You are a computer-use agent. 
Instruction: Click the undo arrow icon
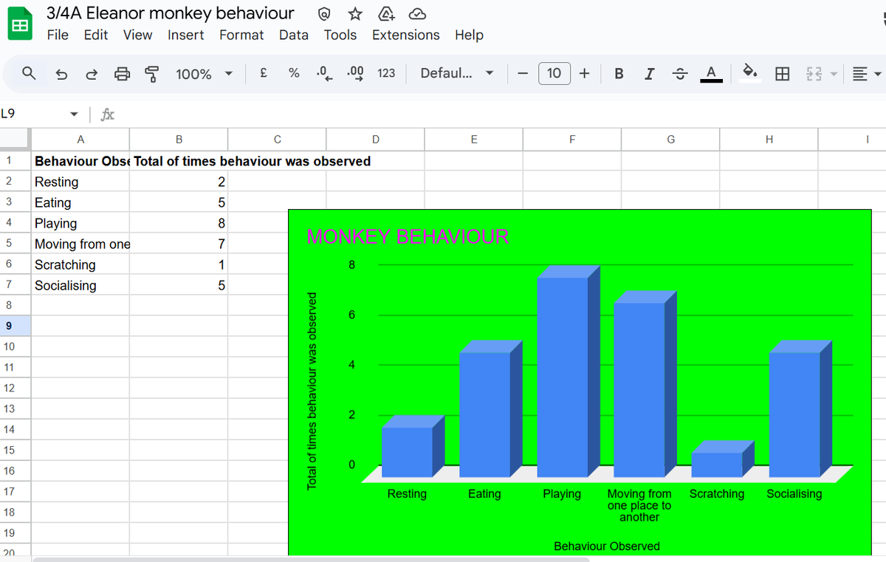(x=62, y=74)
